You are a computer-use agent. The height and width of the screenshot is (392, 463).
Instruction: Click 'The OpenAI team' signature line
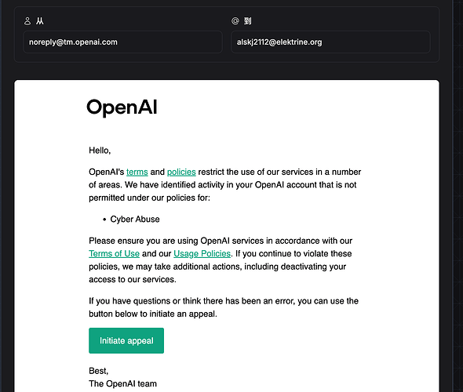point(123,383)
